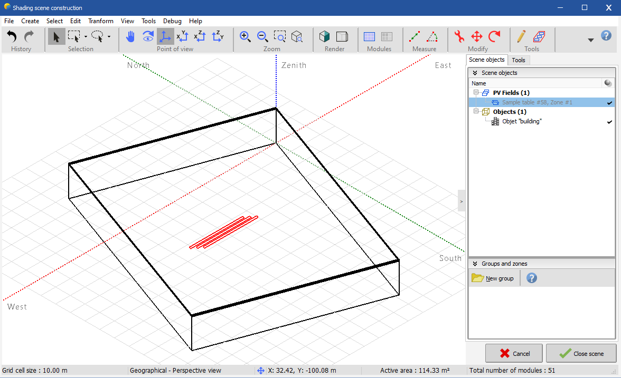Open the Debug menu
The width and height of the screenshot is (621, 378).
click(172, 21)
